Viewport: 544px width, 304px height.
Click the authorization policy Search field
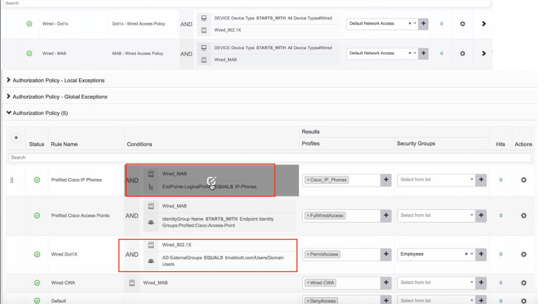[x=270, y=157]
